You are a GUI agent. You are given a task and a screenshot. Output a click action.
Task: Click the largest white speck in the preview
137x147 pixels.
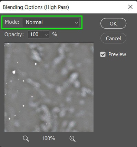tap(14, 72)
